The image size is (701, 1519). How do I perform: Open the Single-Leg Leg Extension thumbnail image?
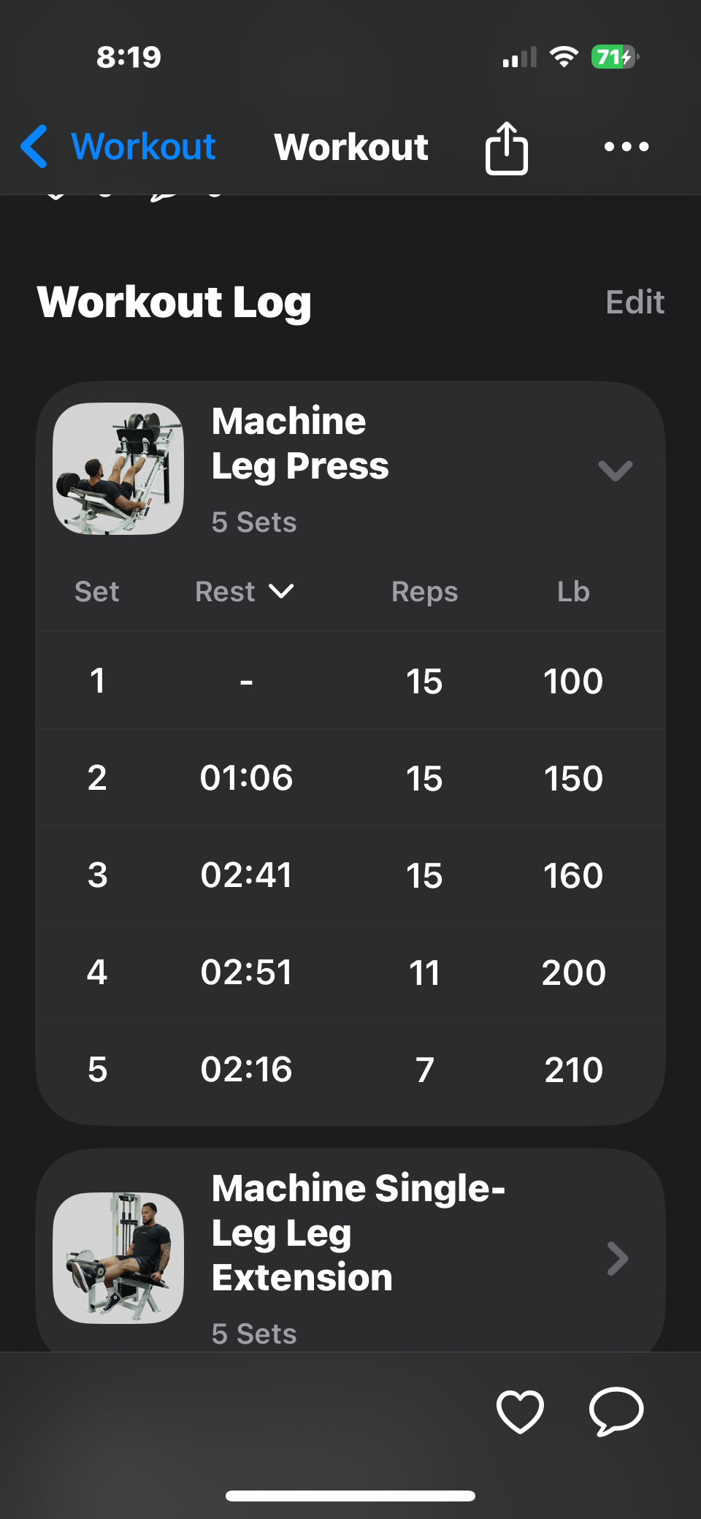(x=118, y=1257)
